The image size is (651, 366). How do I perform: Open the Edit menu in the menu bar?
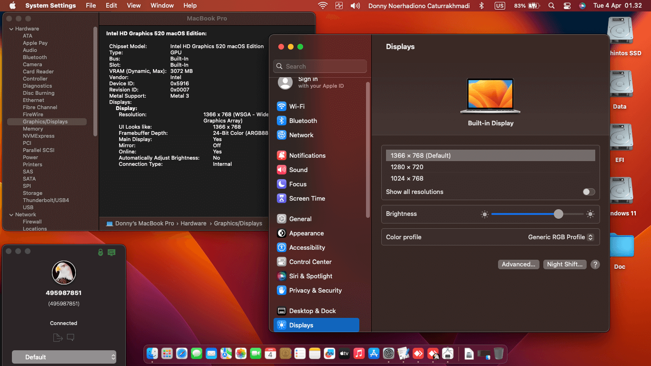tap(111, 6)
